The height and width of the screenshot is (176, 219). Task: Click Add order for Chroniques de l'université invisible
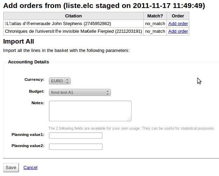click(x=178, y=31)
